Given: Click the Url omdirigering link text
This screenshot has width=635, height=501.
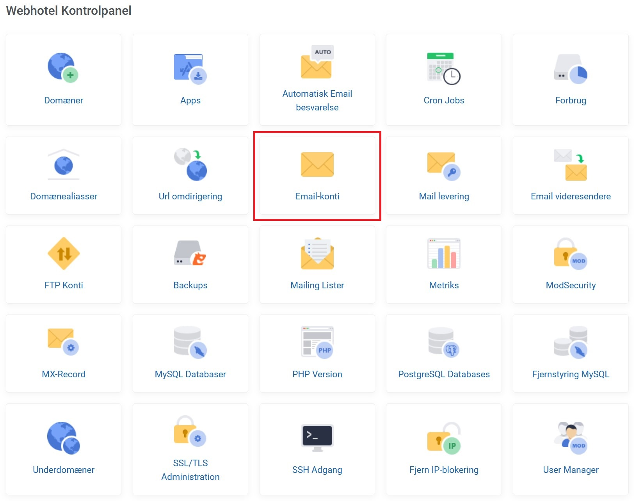Looking at the screenshot, I should click(190, 196).
